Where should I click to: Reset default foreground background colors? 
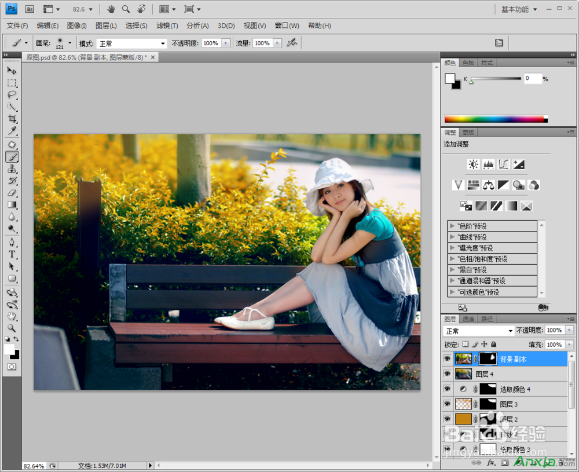(8, 339)
